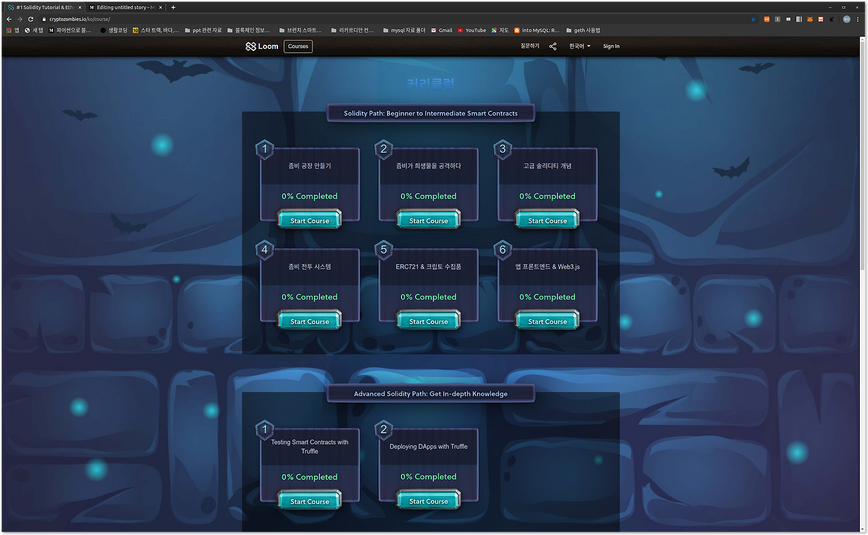Open a new tab with the plus icon
Screen dimensions: 868x535
coord(173,7)
